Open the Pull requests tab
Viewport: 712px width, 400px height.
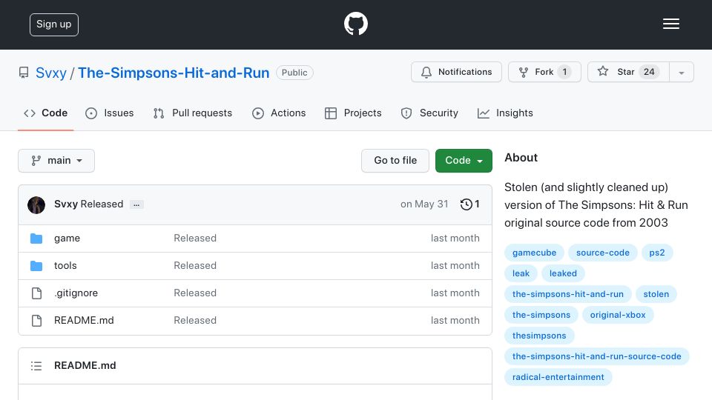(x=193, y=113)
